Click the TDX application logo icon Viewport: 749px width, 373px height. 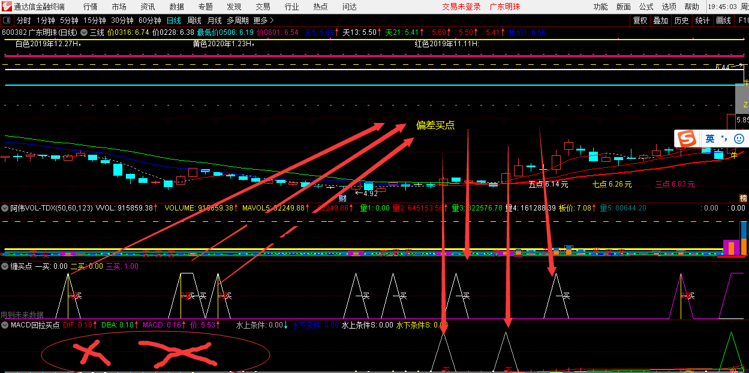click(7, 7)
